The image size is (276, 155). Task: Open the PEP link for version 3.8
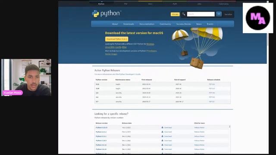tap(212, 97)
